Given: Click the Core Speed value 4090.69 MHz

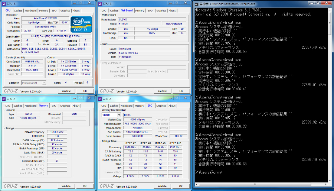Looking at the screenshot, I should pos(32,62).
